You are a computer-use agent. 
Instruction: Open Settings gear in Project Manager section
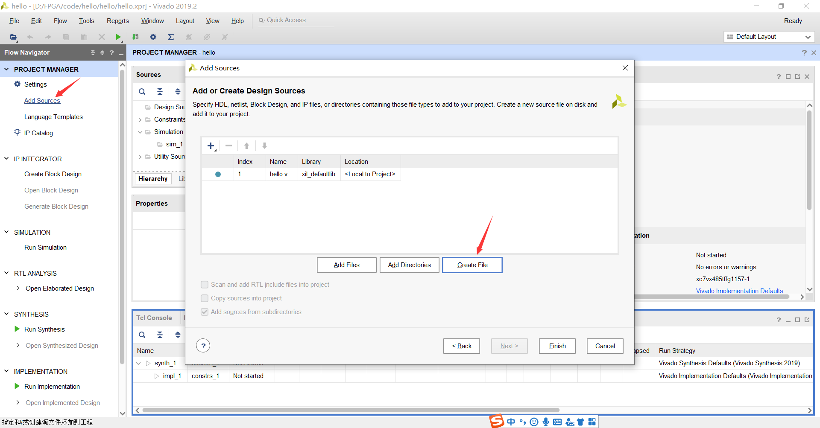click(x=17, y=84)
